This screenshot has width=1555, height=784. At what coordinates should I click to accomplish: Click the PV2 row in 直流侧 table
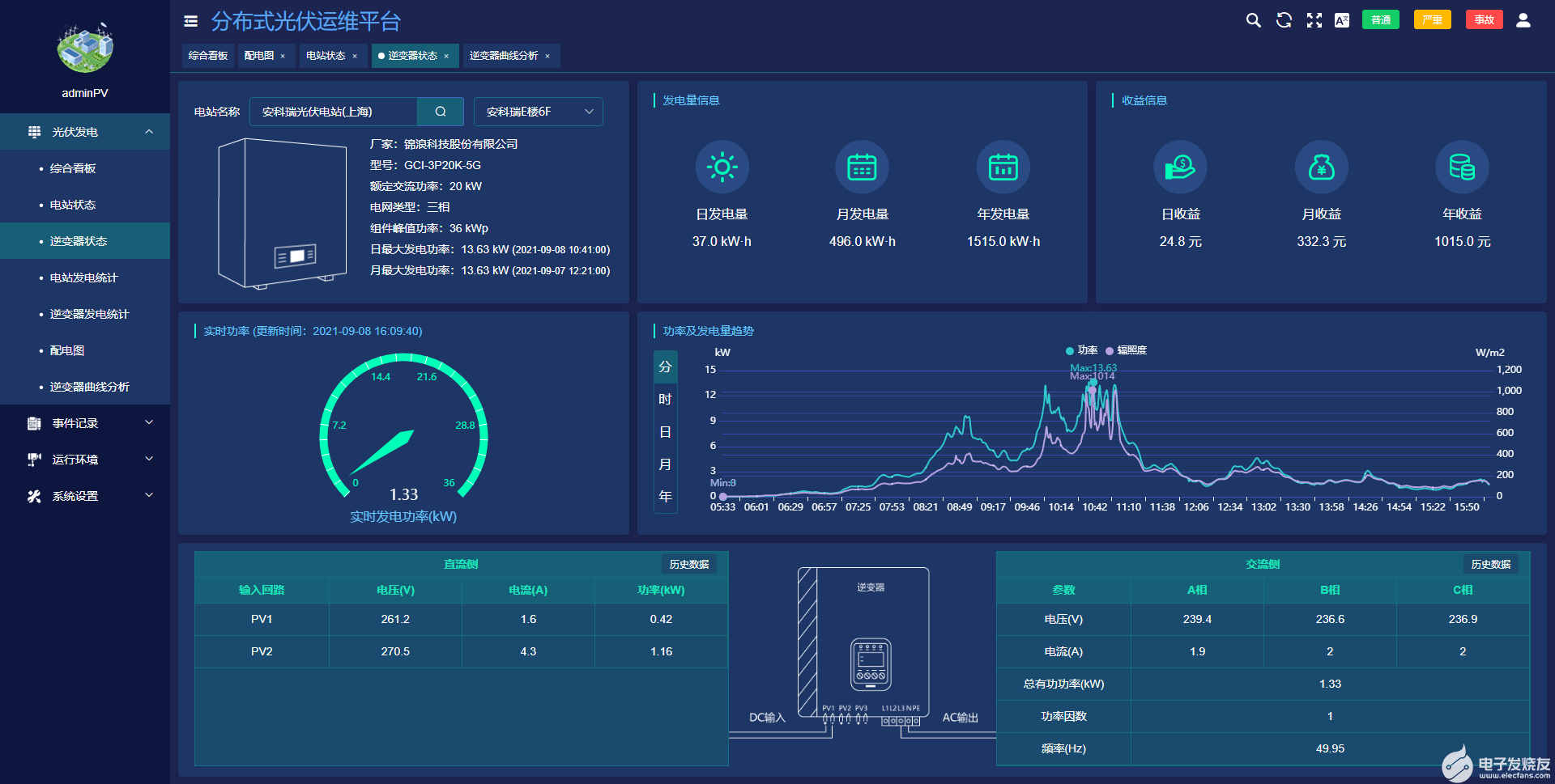462,651
